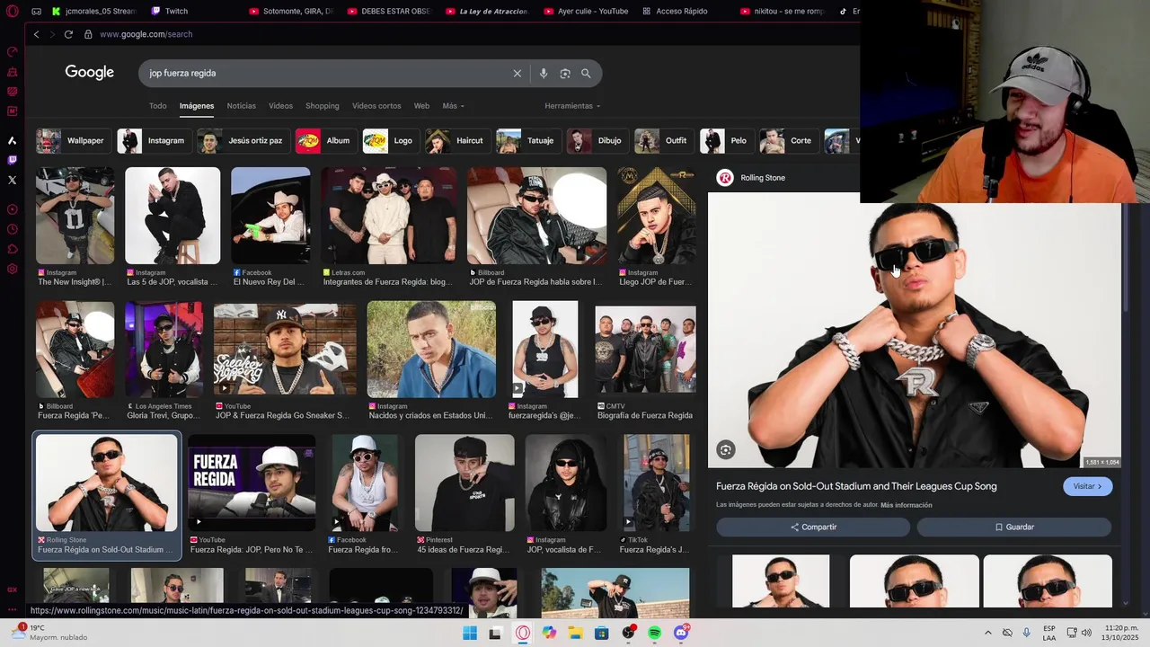Open browser history clock icon in sidebar

[12, 229]
